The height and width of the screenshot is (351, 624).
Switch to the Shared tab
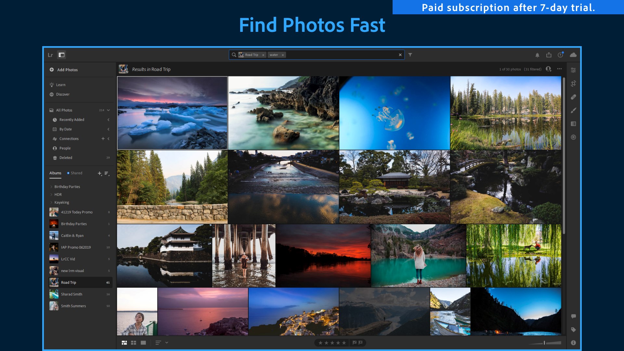click(x=76, y=173)
